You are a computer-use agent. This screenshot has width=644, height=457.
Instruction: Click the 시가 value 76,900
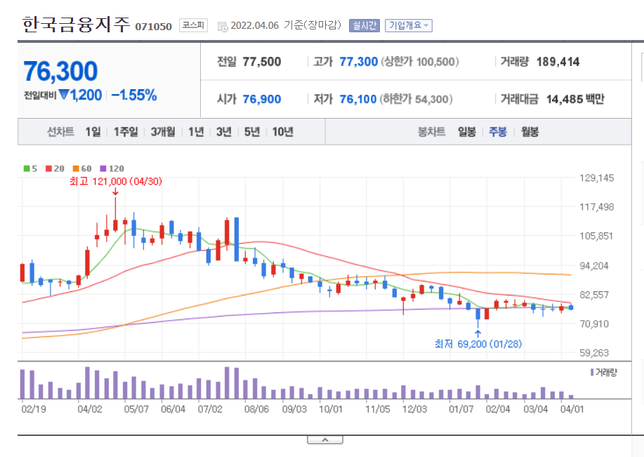coord(262,100)
